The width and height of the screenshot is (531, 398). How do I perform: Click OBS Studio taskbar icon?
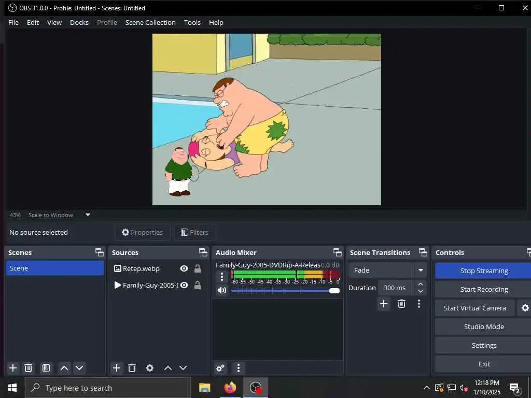point(256,388)
